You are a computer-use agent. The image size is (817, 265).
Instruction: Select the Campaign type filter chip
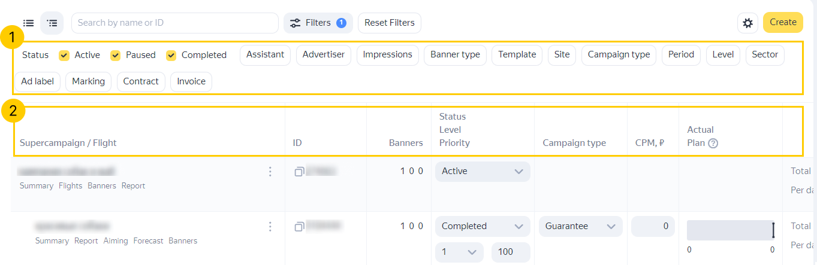click(619, 55)
